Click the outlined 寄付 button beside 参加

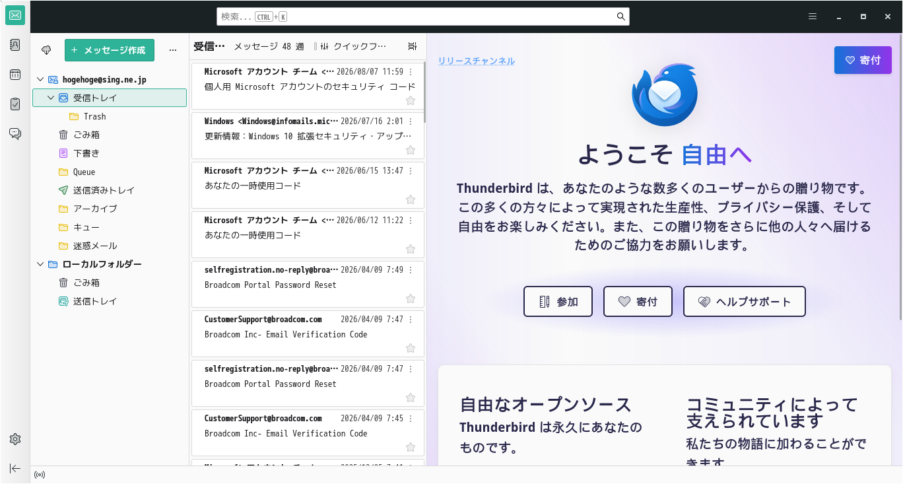(638, 302)
